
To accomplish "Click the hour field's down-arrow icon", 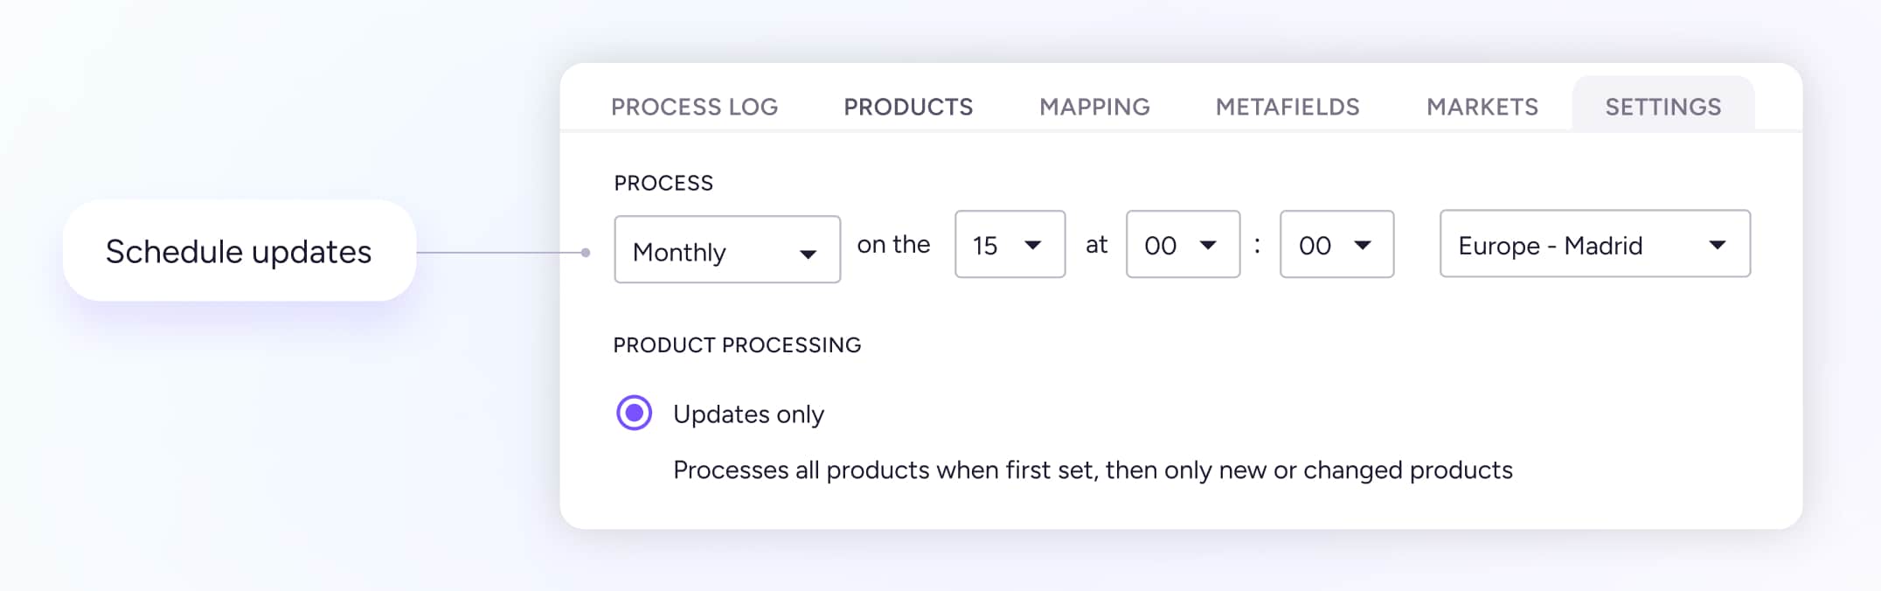I will pyautogui.click(x=1208, y=245).
